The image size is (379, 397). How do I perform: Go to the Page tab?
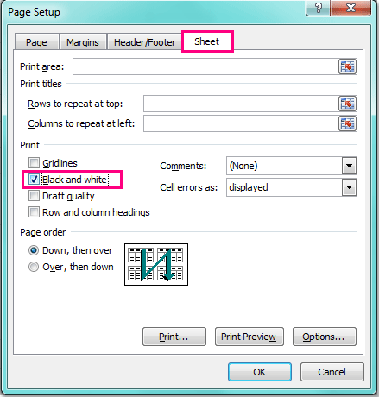pyautogui.click(x=36, y=42)
